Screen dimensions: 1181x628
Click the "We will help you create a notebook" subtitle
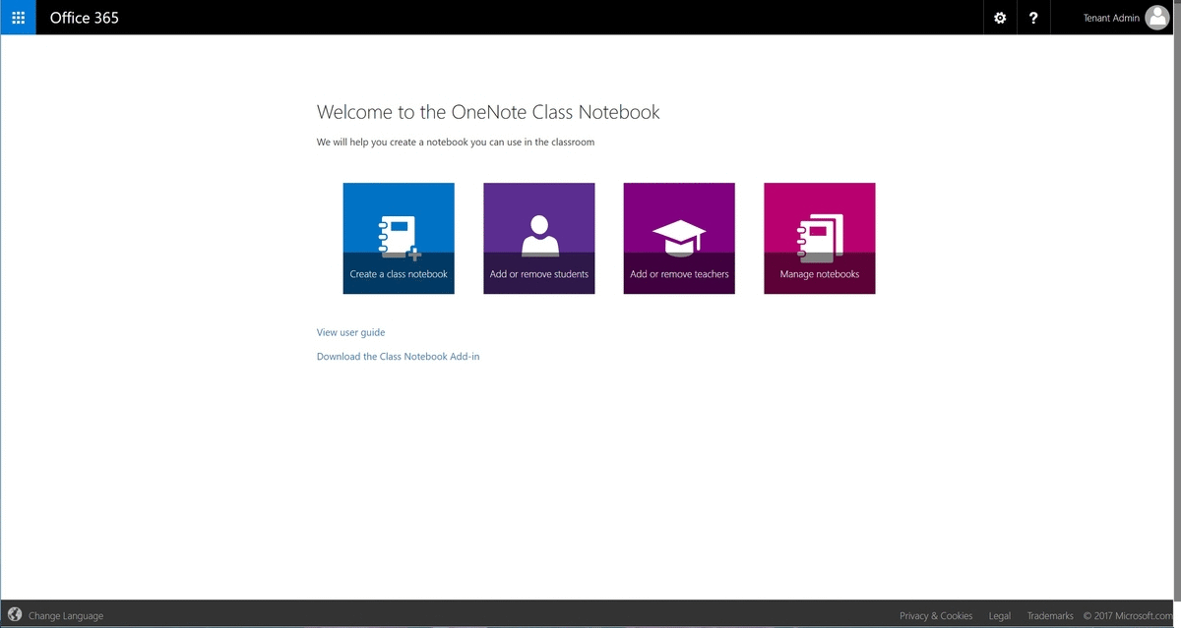point(456,143)
